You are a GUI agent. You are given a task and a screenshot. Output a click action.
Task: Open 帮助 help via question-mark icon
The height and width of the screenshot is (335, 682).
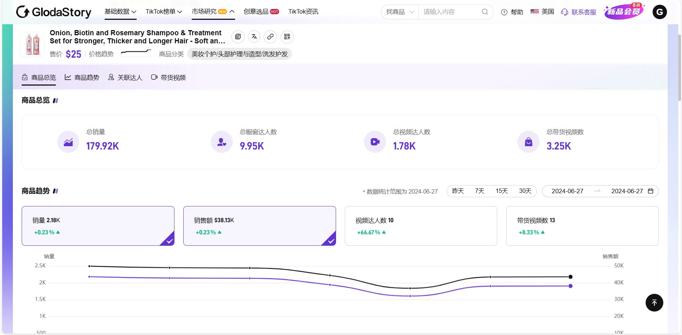point(504,12)
